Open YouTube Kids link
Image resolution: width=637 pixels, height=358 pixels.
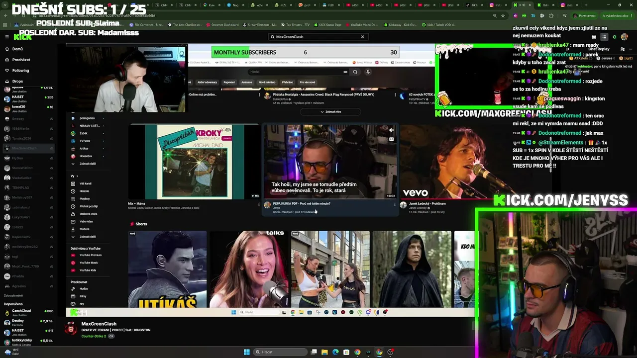click(x=85, y=270)
